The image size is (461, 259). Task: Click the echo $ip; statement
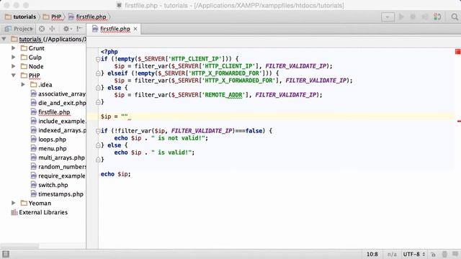(x=115, y=174)
